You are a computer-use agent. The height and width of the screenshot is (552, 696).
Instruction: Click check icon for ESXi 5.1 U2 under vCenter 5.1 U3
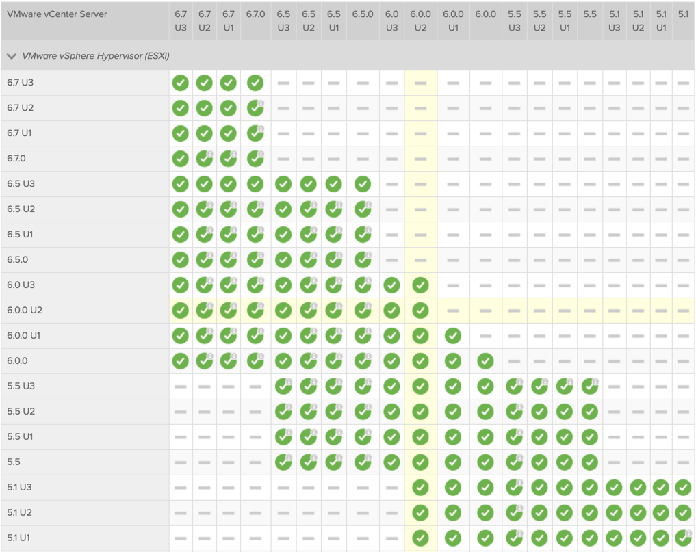[615, 513]
